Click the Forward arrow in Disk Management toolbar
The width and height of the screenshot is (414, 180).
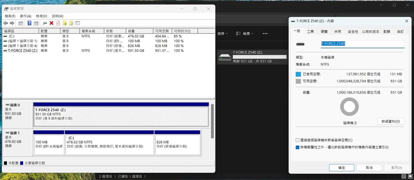[12, 23]
